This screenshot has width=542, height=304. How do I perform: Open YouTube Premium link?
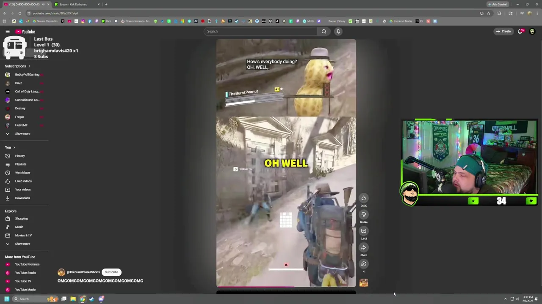(27, 264)
